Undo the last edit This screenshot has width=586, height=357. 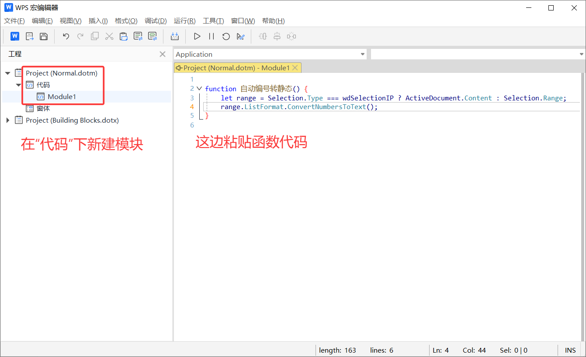pos(66,36)
